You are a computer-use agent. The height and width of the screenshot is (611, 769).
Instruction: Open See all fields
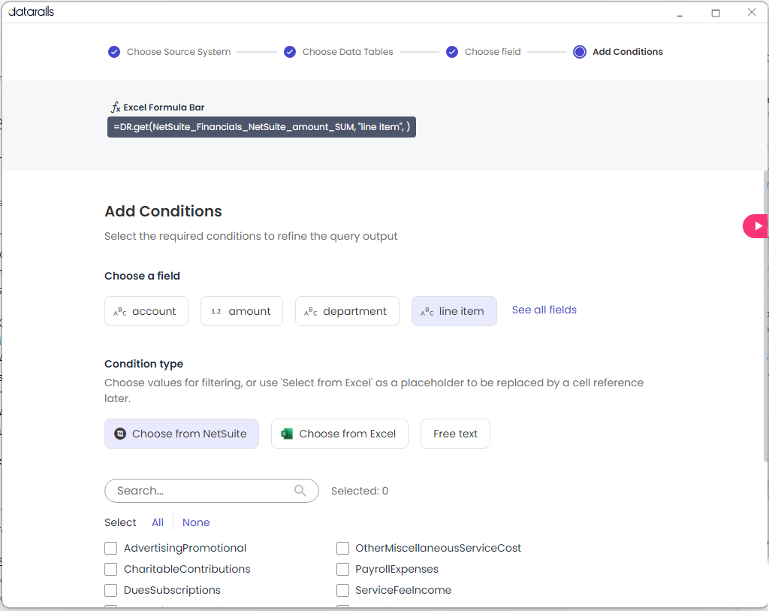pos(544,310)
